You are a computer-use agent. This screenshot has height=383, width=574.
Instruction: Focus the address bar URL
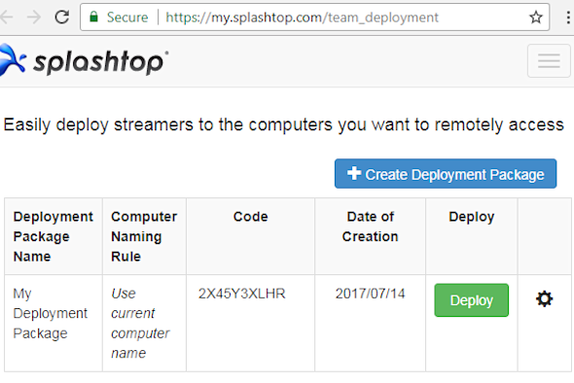pyautogui.click(x=302, y=17)
